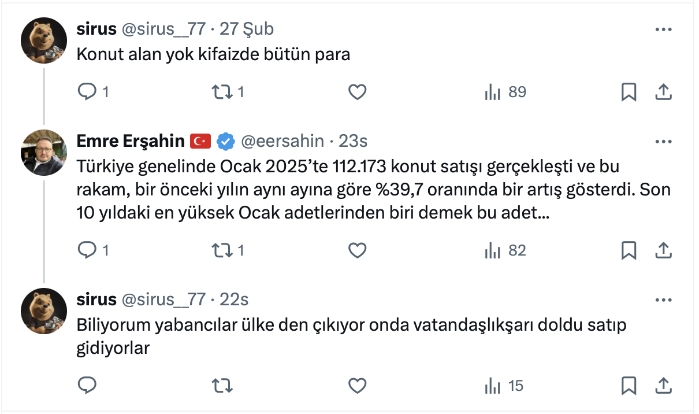Open more options on Emre Erşahin's tweet
The height and width of the screenshot is (414, 699).
(663, 141)
